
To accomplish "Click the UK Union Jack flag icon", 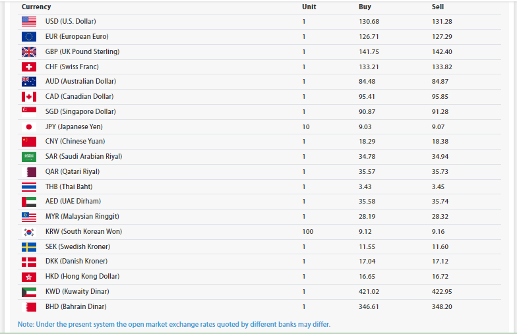I will pos(29,51).
